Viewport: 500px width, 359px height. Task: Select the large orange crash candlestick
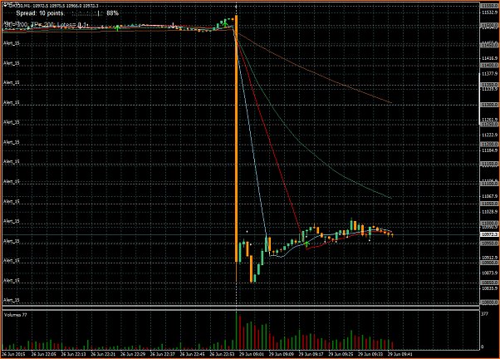[236, 139]
